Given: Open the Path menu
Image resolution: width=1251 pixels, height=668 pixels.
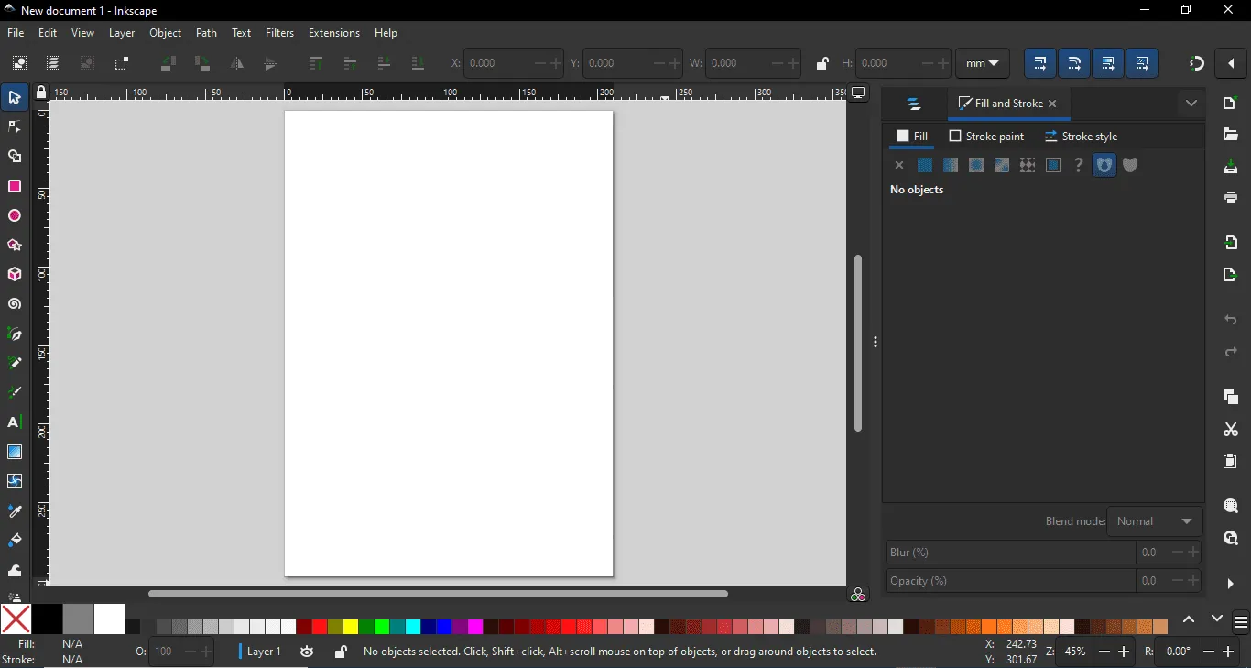Looking at the screenshot, I should pyautogui.click(x=207, y=33).
